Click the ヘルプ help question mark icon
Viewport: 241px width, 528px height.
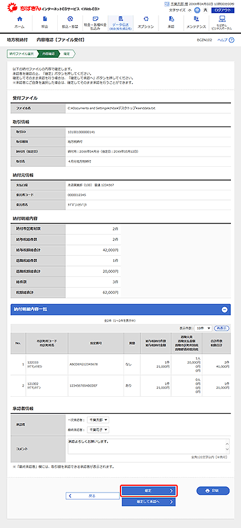tap(231, 40)
